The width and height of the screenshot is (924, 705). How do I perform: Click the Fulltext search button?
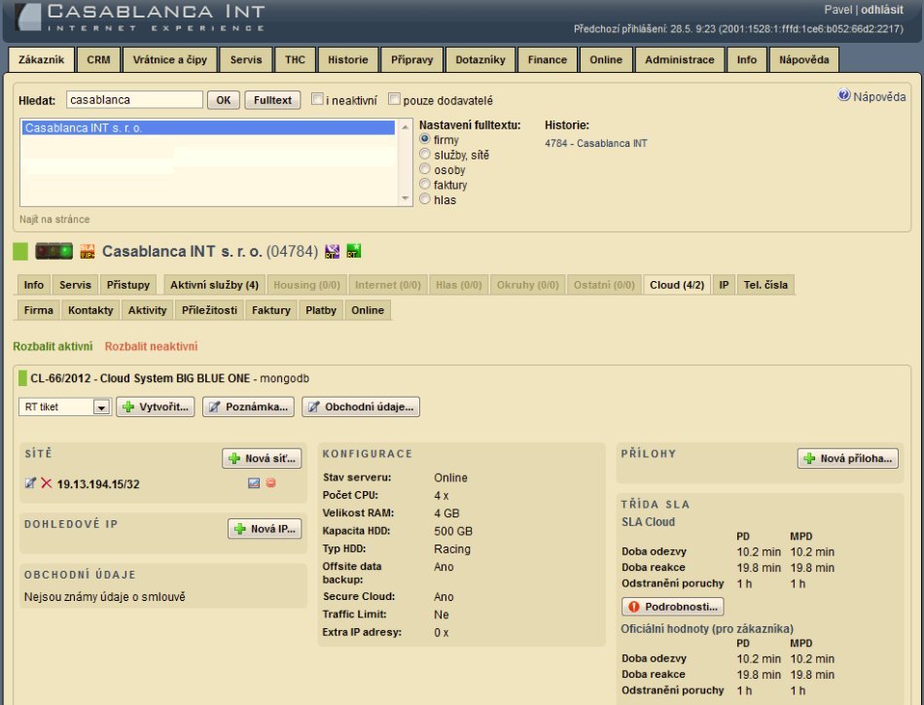[x=272, y=100]
